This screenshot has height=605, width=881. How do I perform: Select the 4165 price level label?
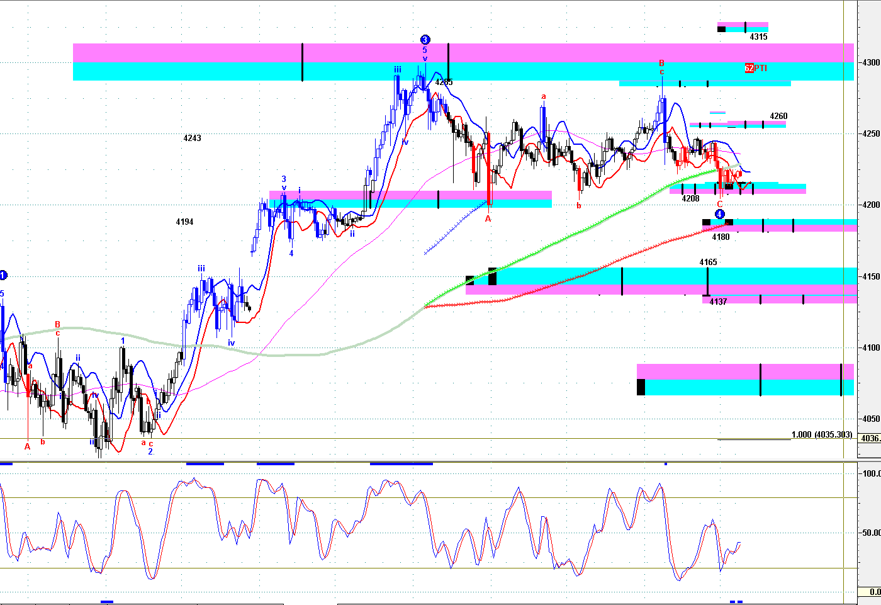708,263
